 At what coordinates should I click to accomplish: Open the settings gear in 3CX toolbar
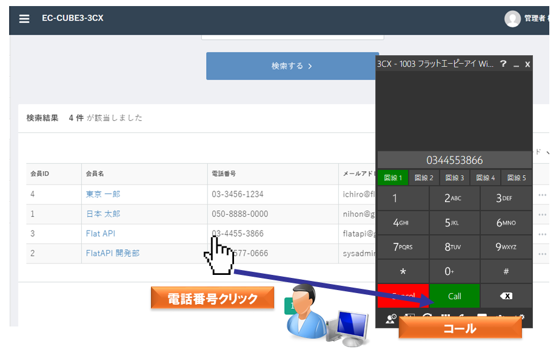coord(522,317)
